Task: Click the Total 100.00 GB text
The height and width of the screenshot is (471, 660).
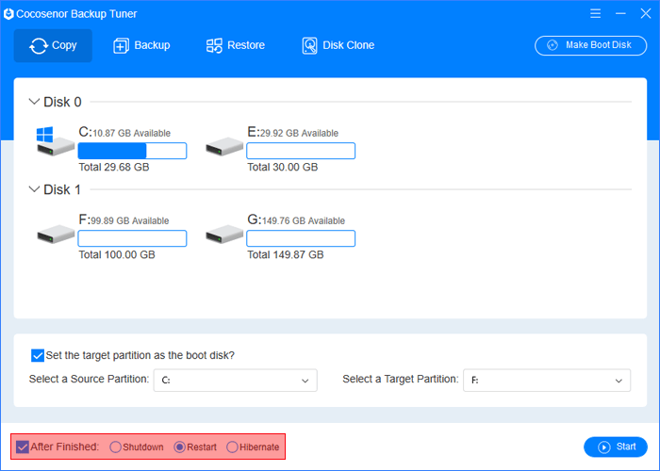Action: 117,254
